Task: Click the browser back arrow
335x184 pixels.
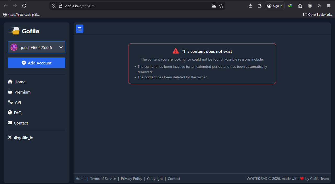Action: (5, 6)
